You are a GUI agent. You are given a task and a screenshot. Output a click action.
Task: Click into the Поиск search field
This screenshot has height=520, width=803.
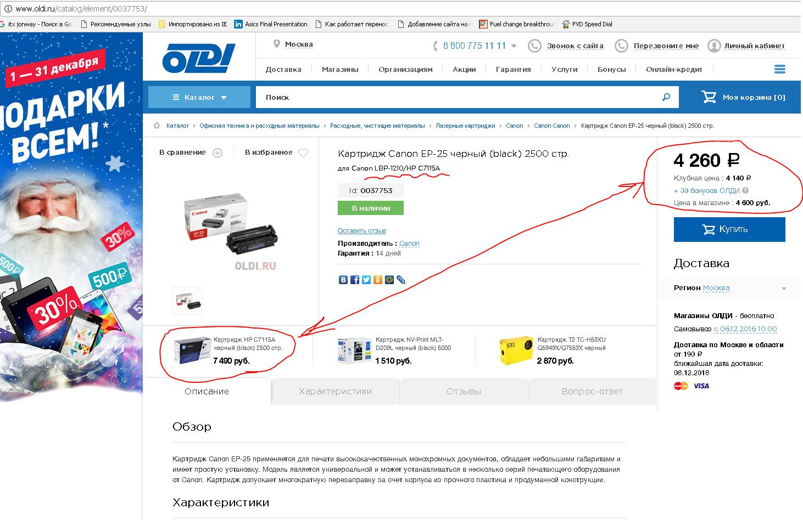459,97
